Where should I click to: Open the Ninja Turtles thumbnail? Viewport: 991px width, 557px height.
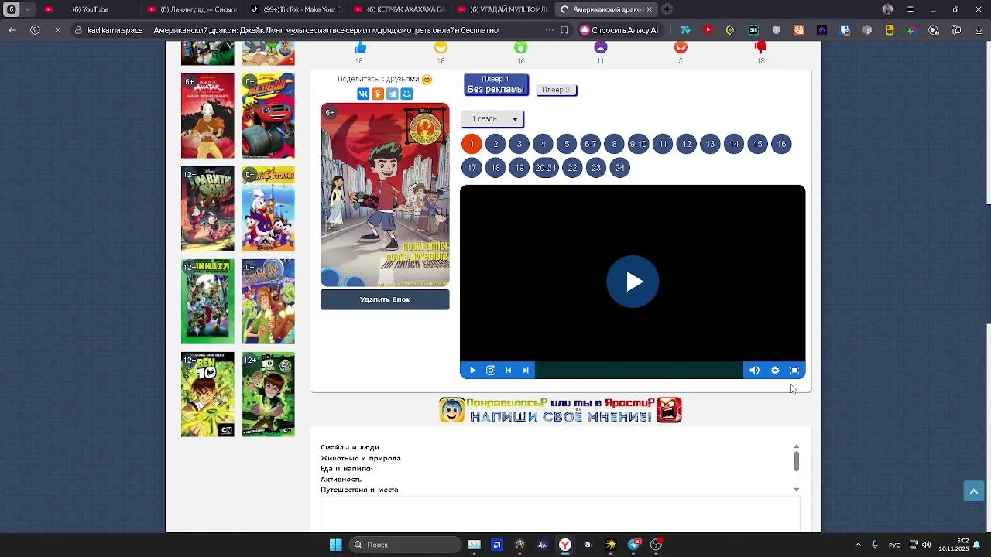(207, 302)
